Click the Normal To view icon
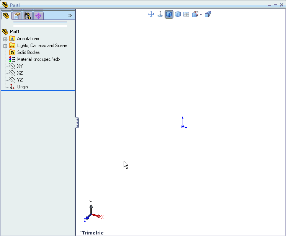The width and height of the screenshot is (286, 236). [x=160, y=15]
